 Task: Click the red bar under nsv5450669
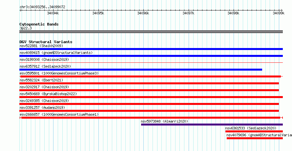click(x=151, y=97)
